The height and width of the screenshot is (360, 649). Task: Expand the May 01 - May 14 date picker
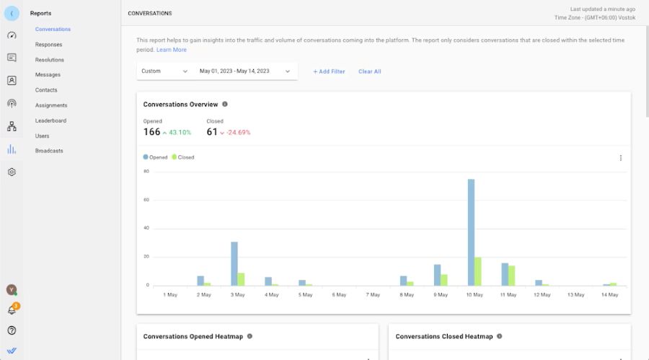245,71
